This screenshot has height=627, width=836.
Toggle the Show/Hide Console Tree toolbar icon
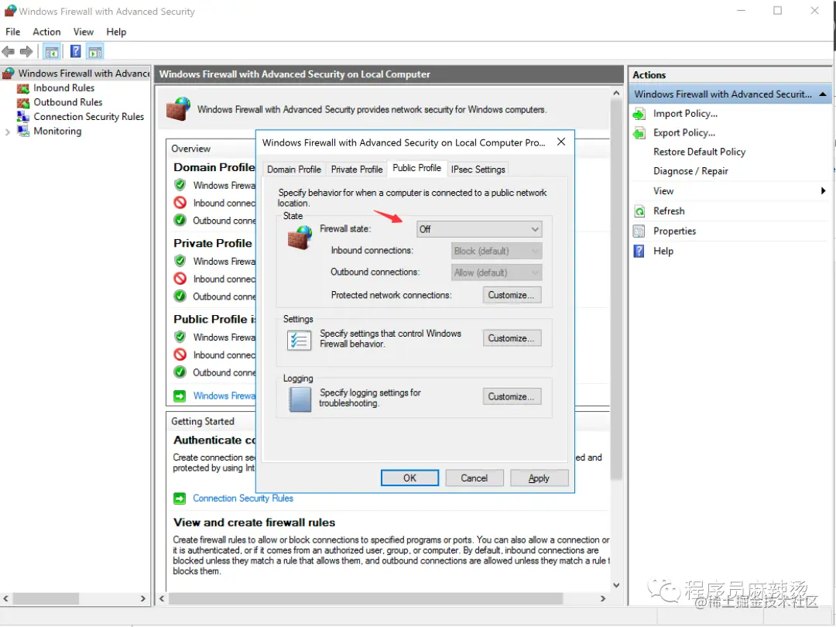pyautogui.click(x=52, y=52)
